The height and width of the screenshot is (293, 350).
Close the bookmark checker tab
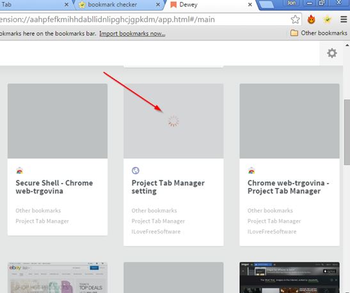(x=158, y=4)
